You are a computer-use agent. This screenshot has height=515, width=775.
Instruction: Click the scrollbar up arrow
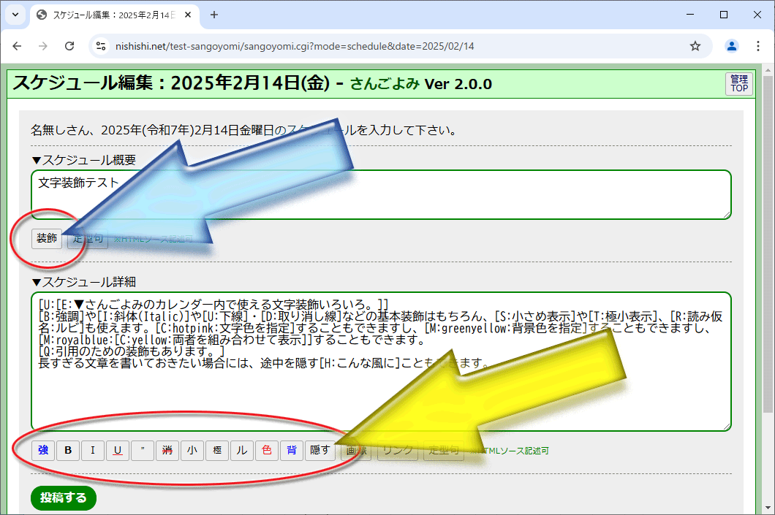tap(768, 70)
